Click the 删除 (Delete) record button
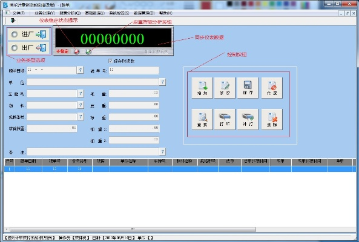 272,119
